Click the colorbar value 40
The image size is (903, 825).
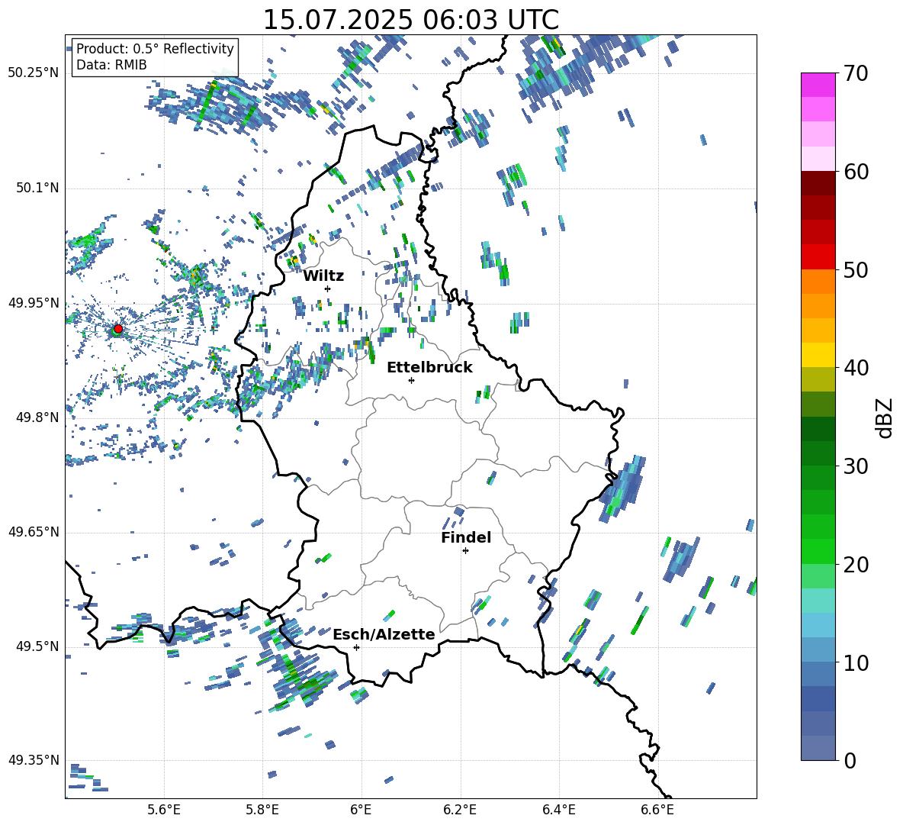click(x=856, y=368)
